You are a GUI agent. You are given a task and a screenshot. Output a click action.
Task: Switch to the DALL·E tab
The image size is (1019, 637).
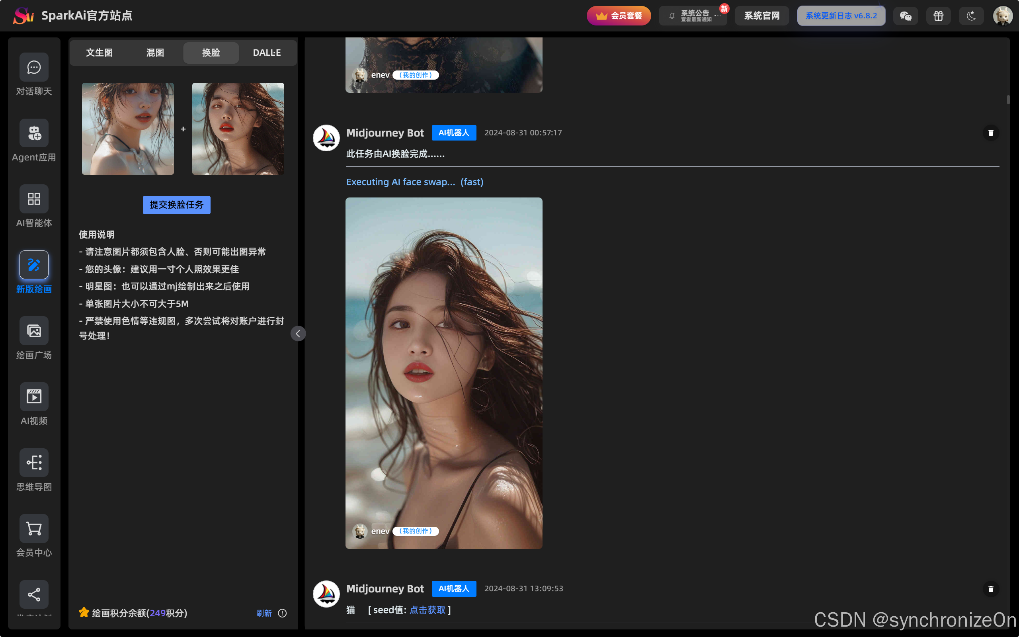[267, 53]
